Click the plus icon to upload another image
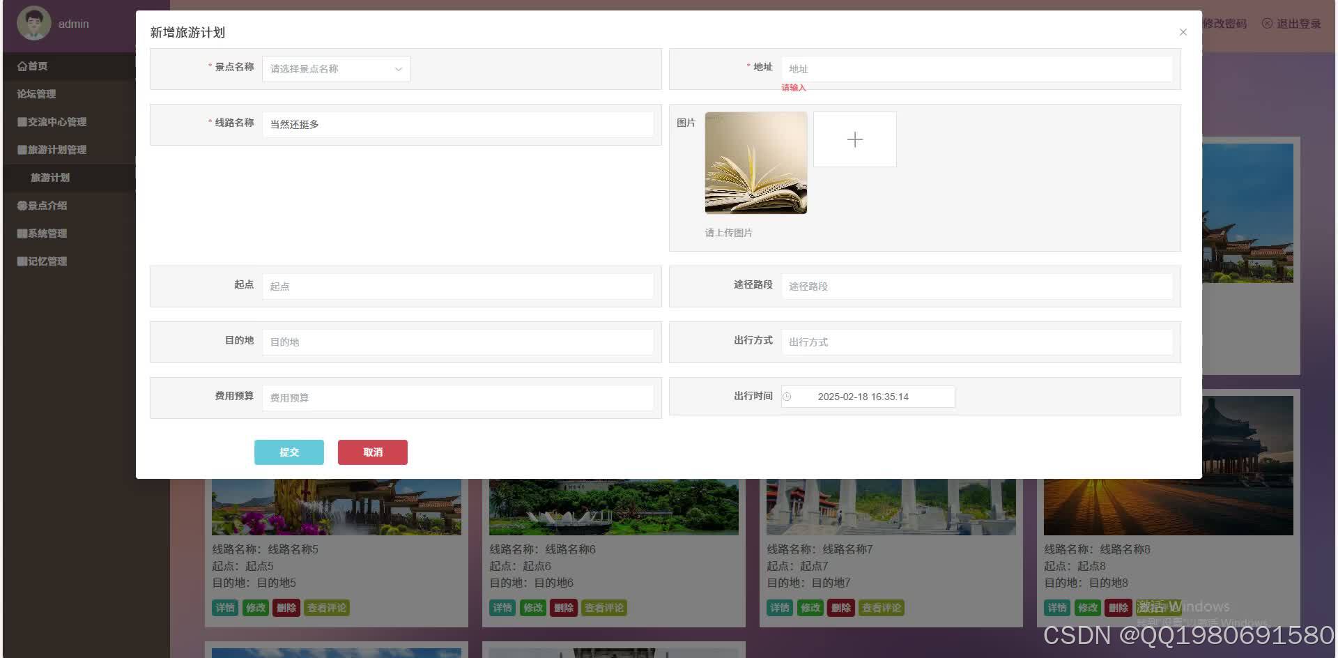 point(855,139)
